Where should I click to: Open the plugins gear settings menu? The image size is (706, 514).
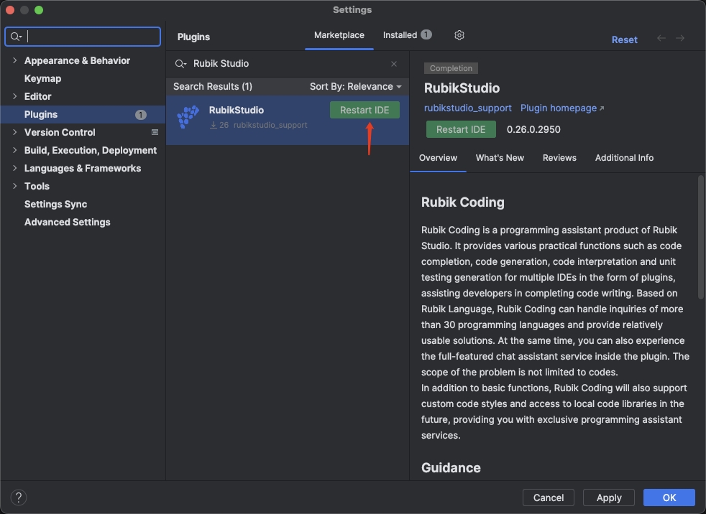pyautogui.click(x=459, y=35)
